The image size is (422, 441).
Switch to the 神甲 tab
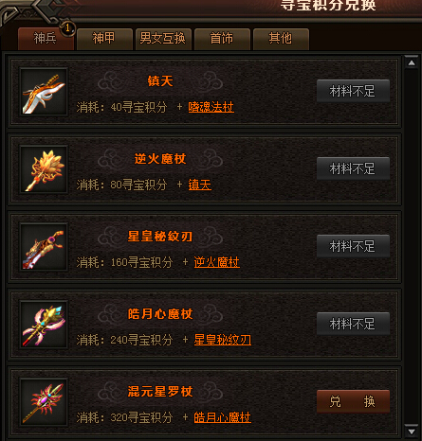pyautogui.click(x=104, y=39)
